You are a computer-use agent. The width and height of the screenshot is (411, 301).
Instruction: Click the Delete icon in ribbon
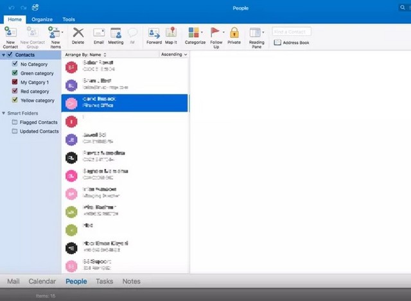click(x=78, y=33)
